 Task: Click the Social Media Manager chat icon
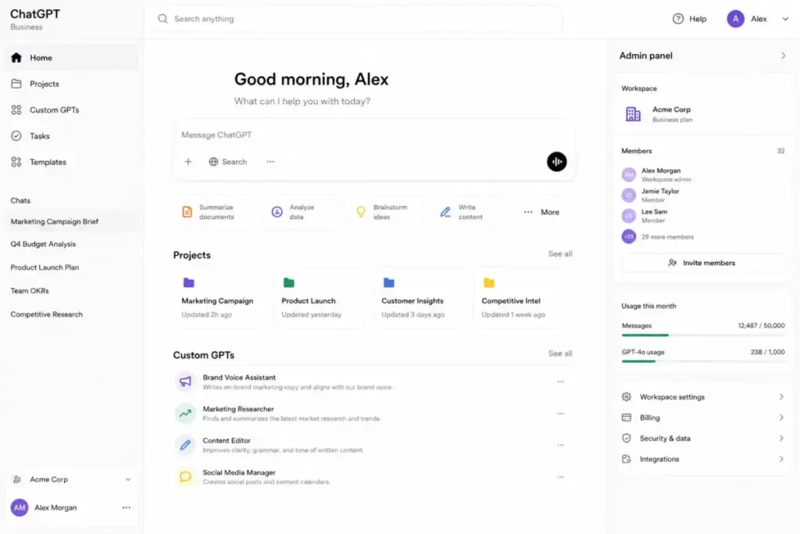(185, 477)
